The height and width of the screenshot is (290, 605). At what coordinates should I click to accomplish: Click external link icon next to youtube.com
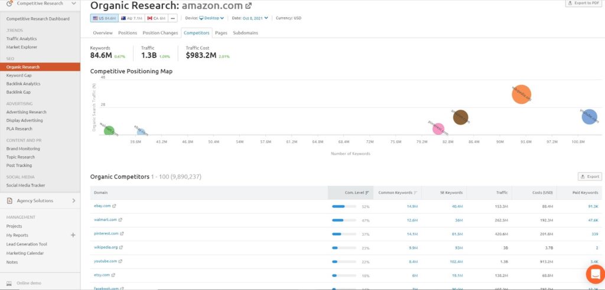click(x=121, y=262)
